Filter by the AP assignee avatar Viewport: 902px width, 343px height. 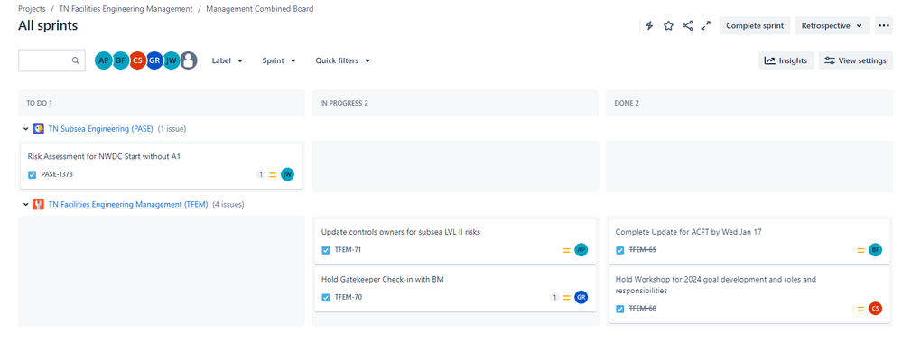coord(104,60)
